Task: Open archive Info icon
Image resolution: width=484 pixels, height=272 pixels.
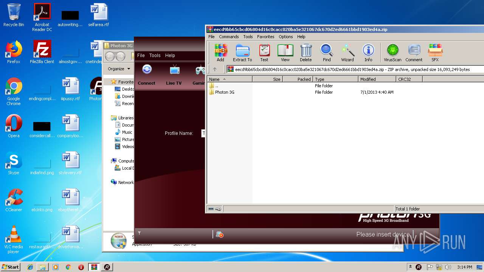Action: [368, 53]
